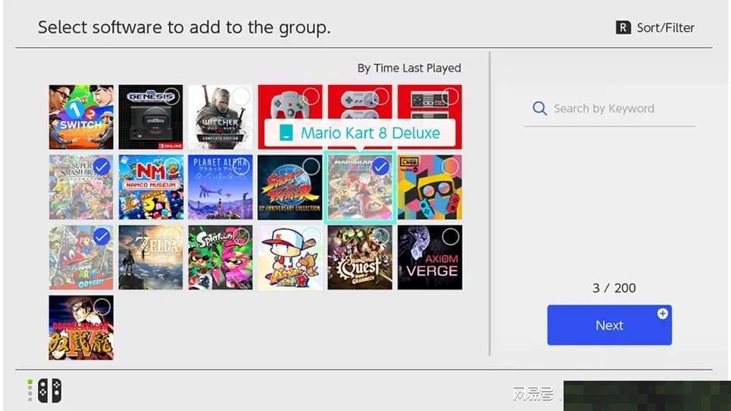Click the Mario Kart 8 Deluxe tile
This screenshot has width=731, height=411.
[x=360, y=187]
